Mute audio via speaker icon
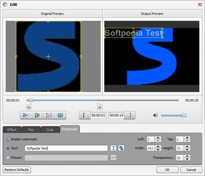This screenshot has height=176, width=205. coord(155,115)
